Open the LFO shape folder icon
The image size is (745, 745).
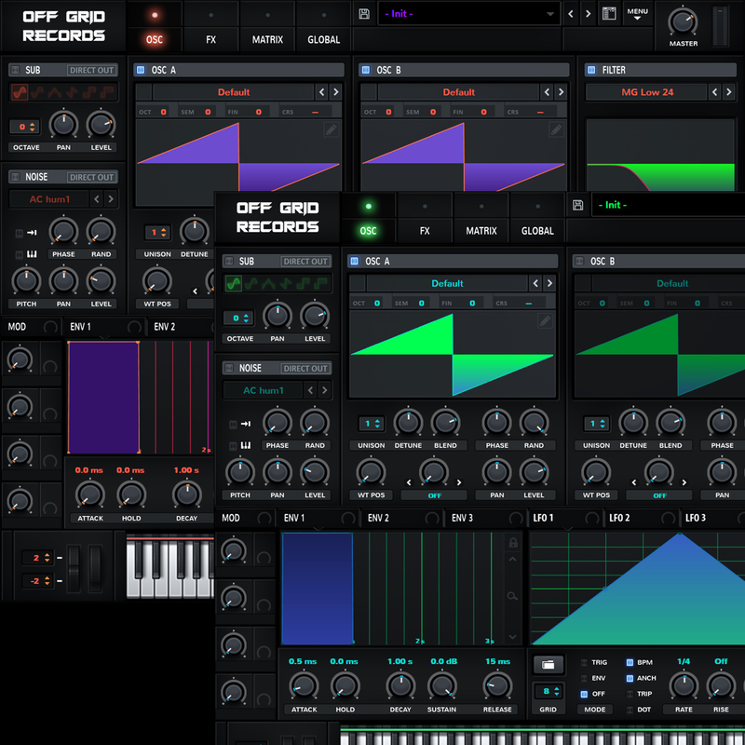(x=549, y=665)
